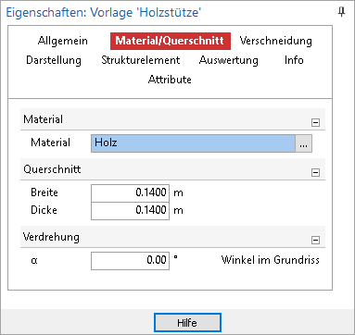Click the 'Breite' label
Viewport: 355px width, 335px height.
pos(44,192)
